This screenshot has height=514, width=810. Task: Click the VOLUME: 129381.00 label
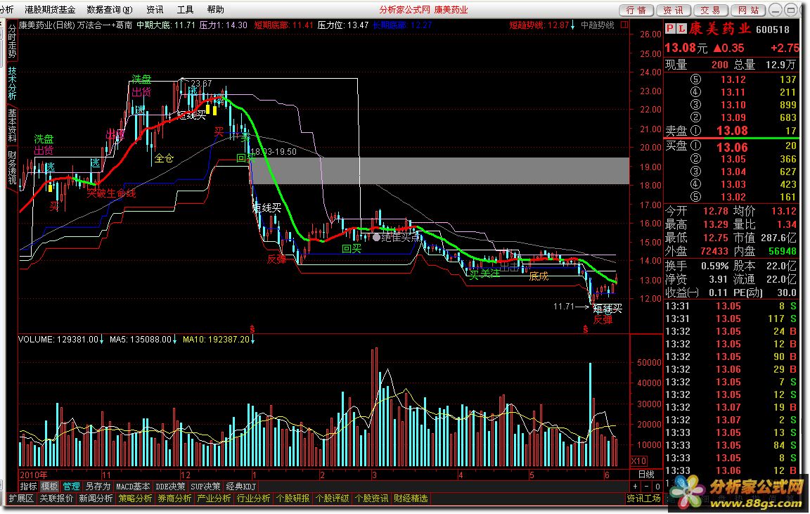click(x=58, y=340)
